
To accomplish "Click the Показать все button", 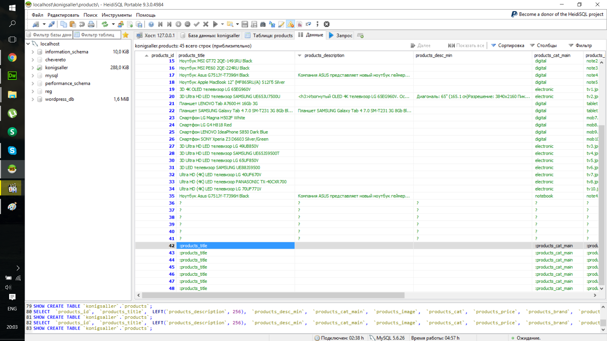I will [x=466, y=45].
